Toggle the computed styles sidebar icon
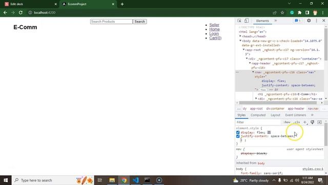Screen dimensions: 328x185 pyautogui.click(x=319, y=122)
